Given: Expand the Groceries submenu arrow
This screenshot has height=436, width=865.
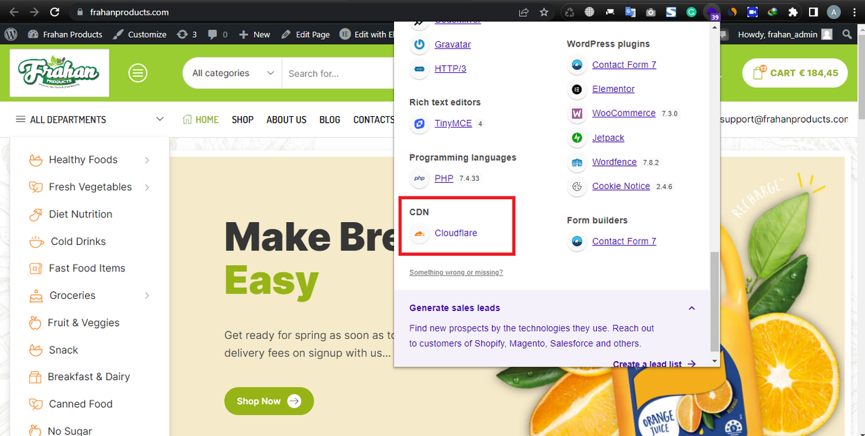Looking at the screenshot, I should point(147,296).
